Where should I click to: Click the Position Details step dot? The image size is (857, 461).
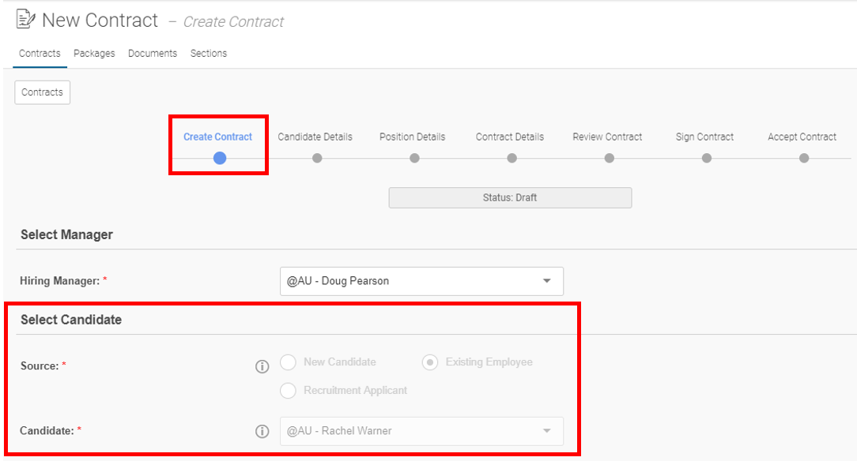coord(414,158)
